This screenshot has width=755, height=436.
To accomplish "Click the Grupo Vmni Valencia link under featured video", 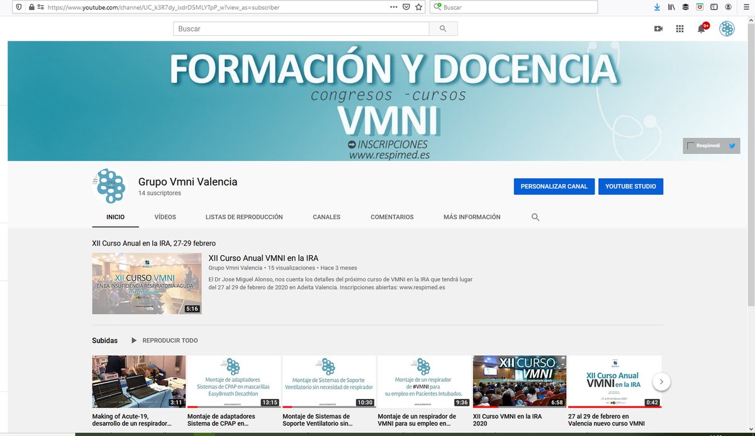I will click(x=235, y=268).
